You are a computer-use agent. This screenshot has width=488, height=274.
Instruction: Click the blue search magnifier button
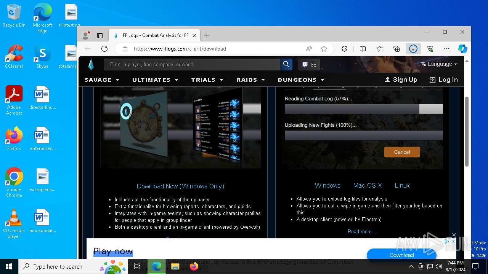coord(286,64)
